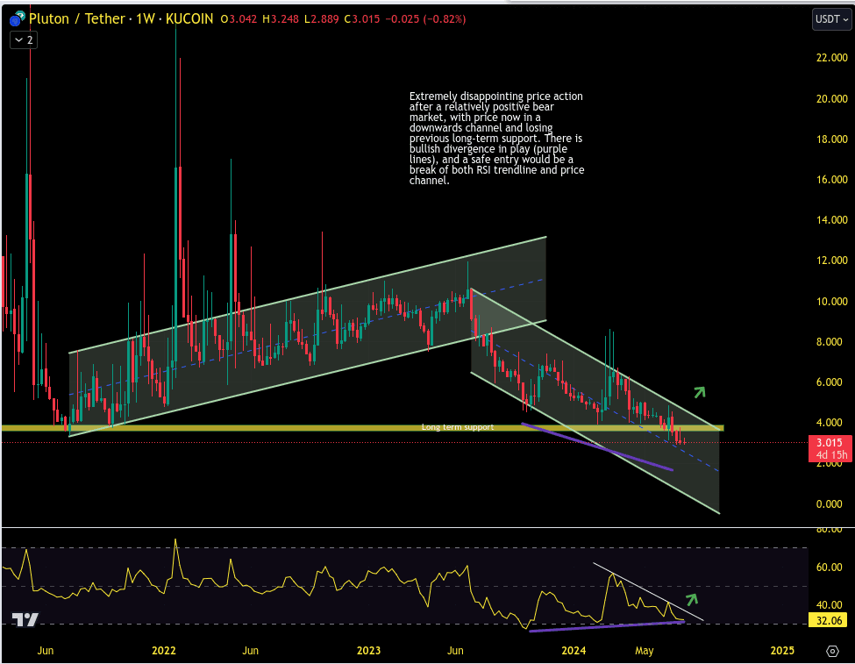
Task: Click the May time axis label
Action: (x=645, y=650)
